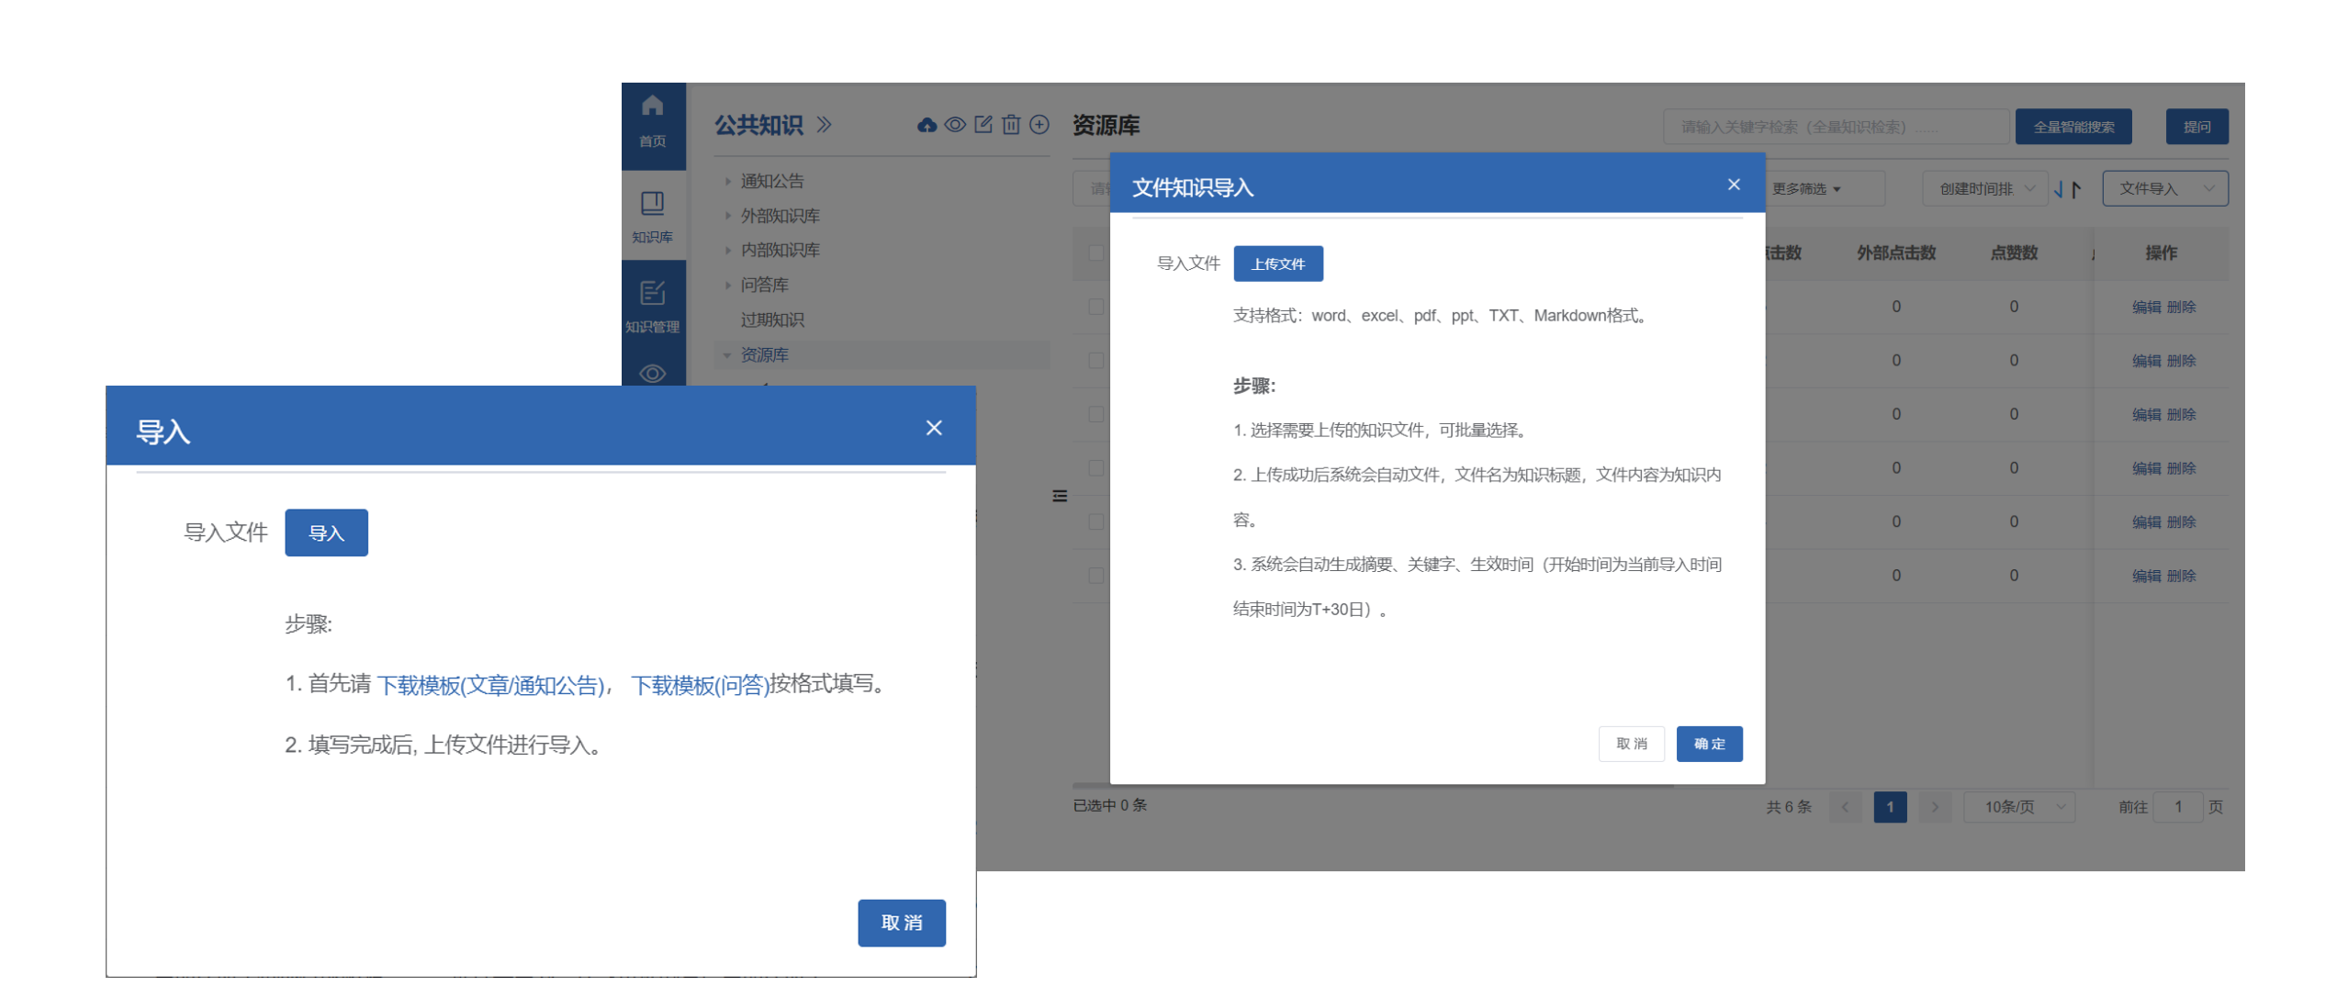This screenshot has height=998, width=2348.
Task: Go to previous page arrow in pagination
Action: tap(1844, 807)
